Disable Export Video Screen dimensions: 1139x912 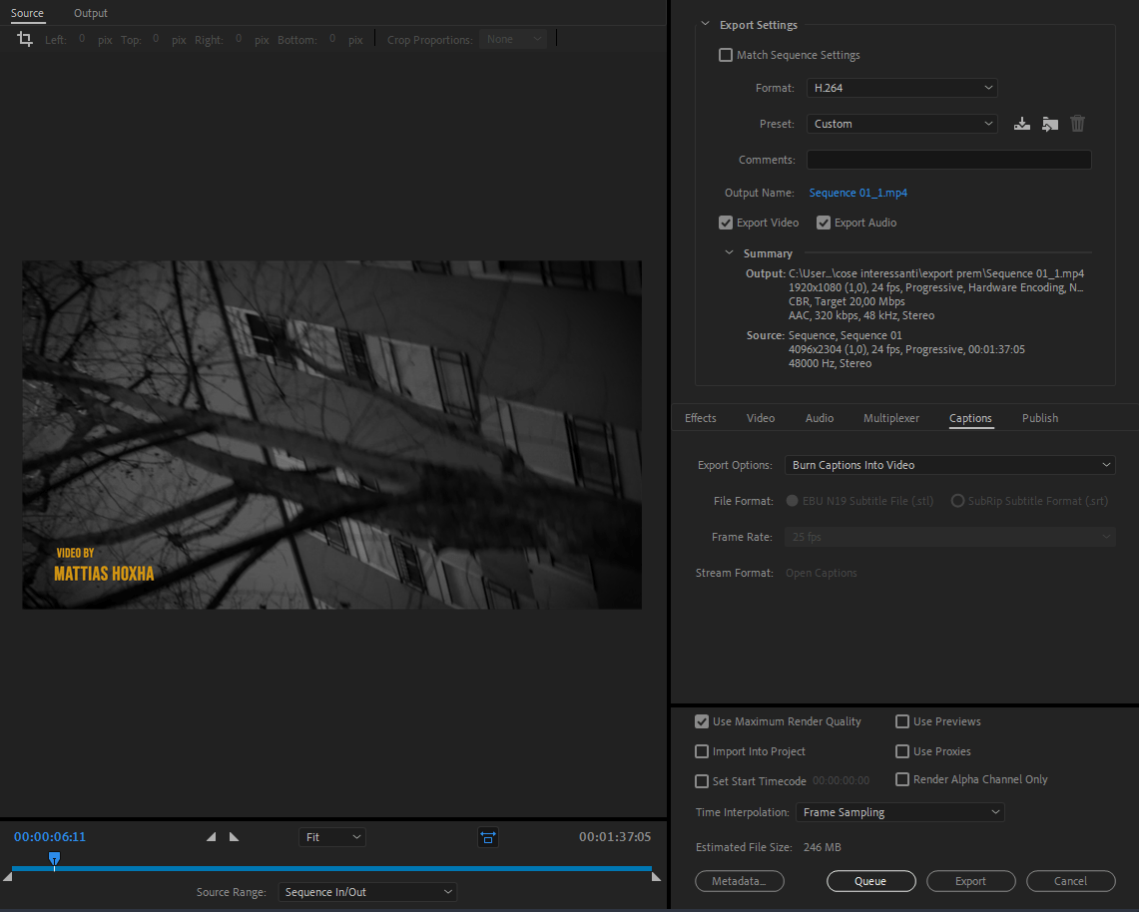(x=725, y=222)
